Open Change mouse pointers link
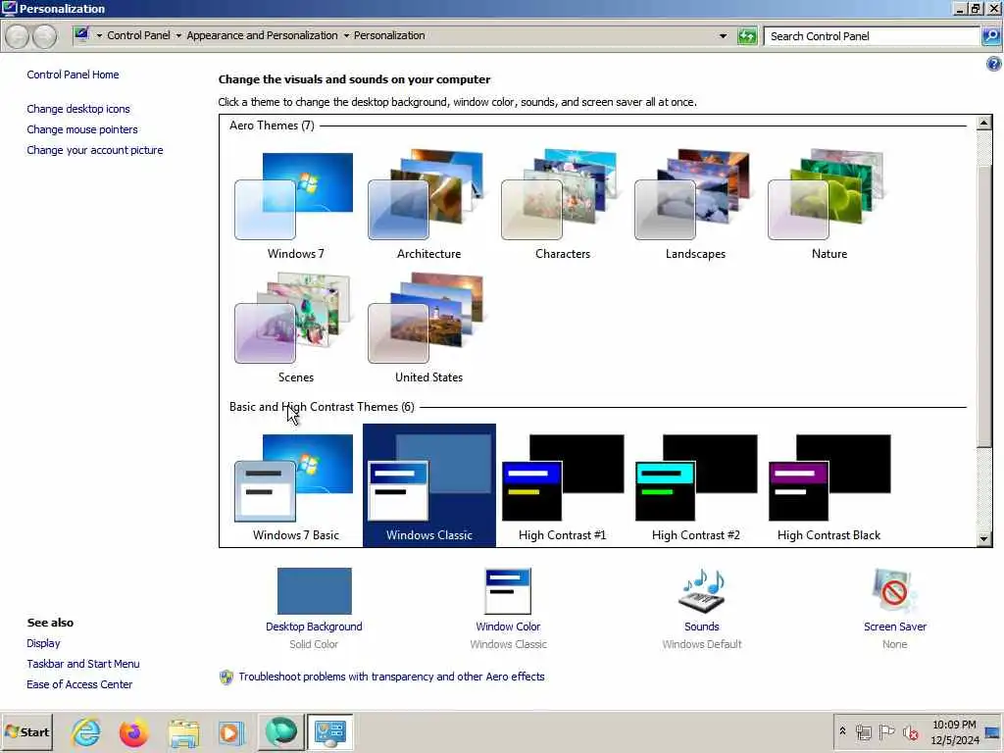Screen dimensions: 1004x753 pyautogui.click(x=82, y=129)
